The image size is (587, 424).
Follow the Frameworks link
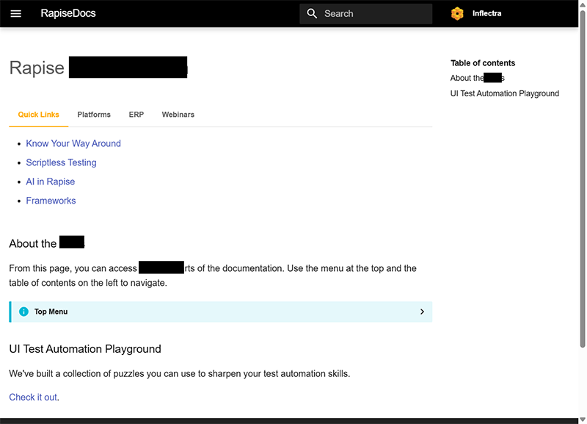(x=51, y=201)
